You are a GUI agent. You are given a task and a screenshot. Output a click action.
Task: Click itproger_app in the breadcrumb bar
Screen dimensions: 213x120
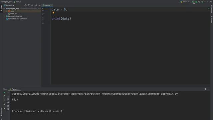[7, 2]
